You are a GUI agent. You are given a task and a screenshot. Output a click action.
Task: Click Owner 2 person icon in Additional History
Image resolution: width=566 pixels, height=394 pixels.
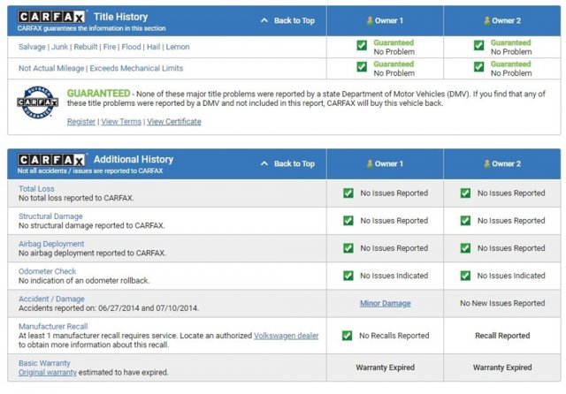tap(486, 163)
